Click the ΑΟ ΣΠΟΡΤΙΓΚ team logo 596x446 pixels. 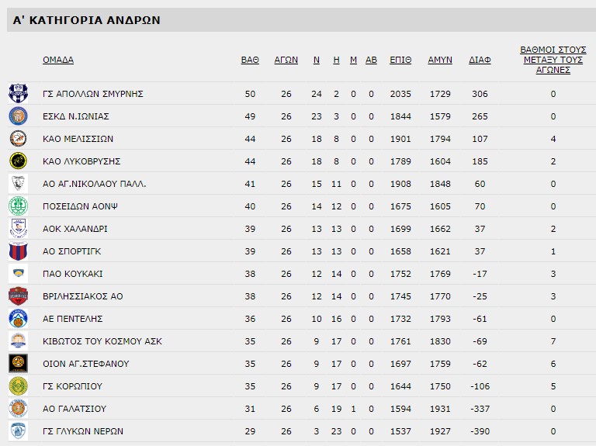[x=18, y=251]
